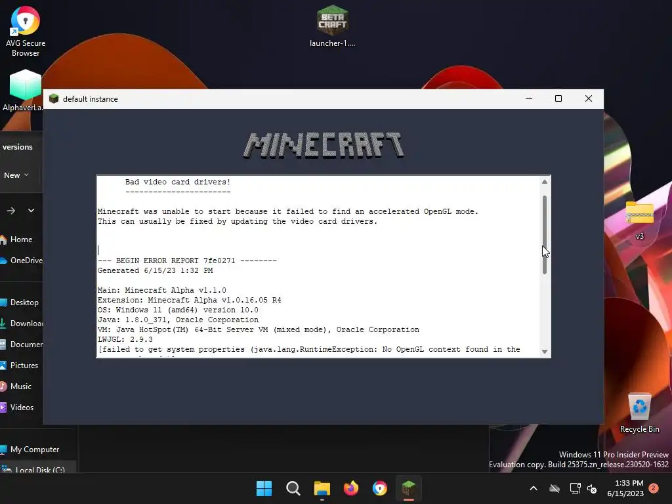Minimize the default instance window

529,98
